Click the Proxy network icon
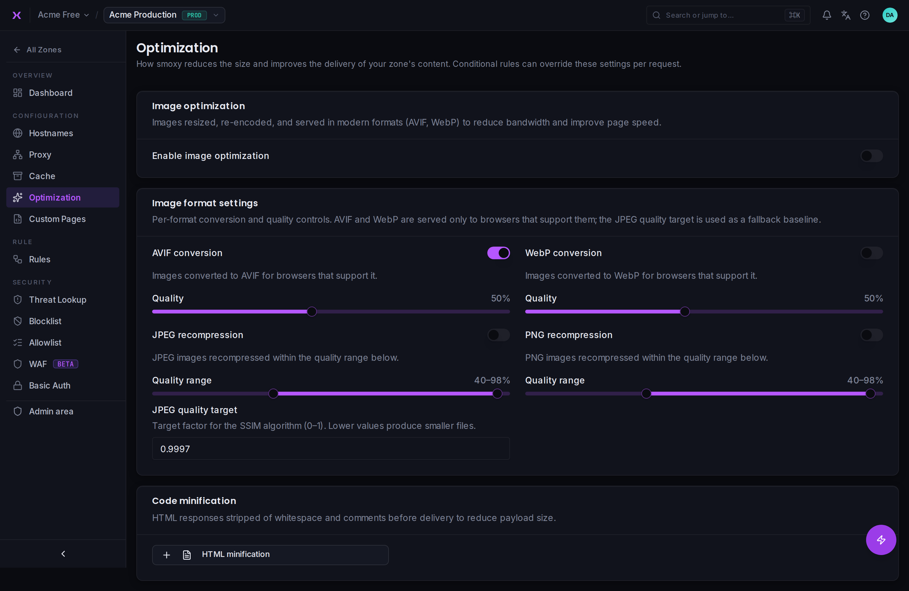The width and height of the screenshot is (909, 591). (x=18, y=155)
